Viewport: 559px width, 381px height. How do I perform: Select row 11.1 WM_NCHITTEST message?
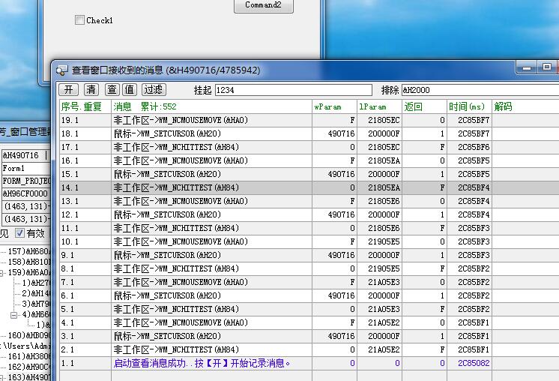(x=309, y=228)
